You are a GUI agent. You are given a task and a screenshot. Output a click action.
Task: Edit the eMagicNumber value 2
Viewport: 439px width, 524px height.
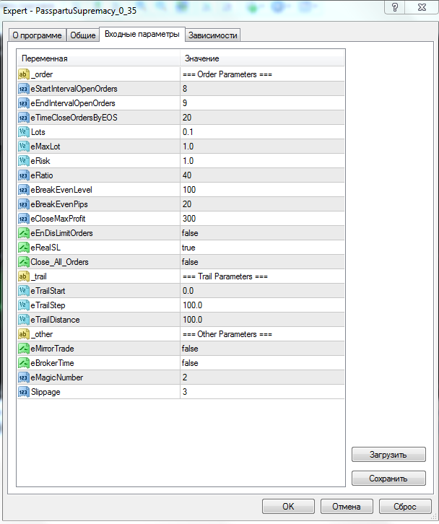pos(263,377)
